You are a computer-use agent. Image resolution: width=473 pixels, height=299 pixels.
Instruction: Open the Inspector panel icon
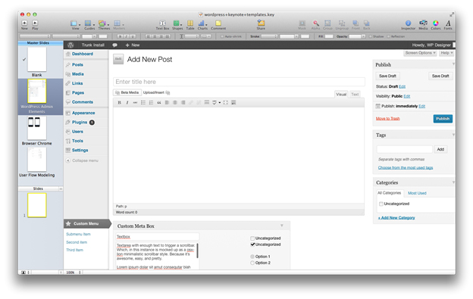coord(408,23)
